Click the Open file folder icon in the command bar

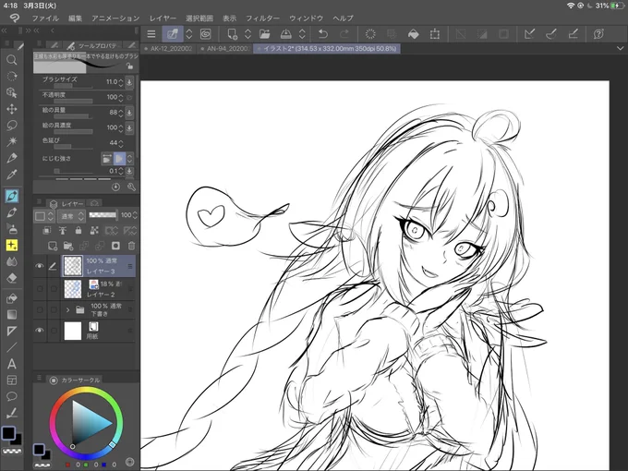tap(264, 34)
